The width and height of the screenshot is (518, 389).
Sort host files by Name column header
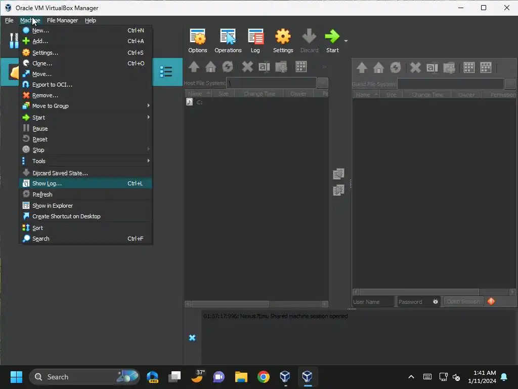[198, 94]
